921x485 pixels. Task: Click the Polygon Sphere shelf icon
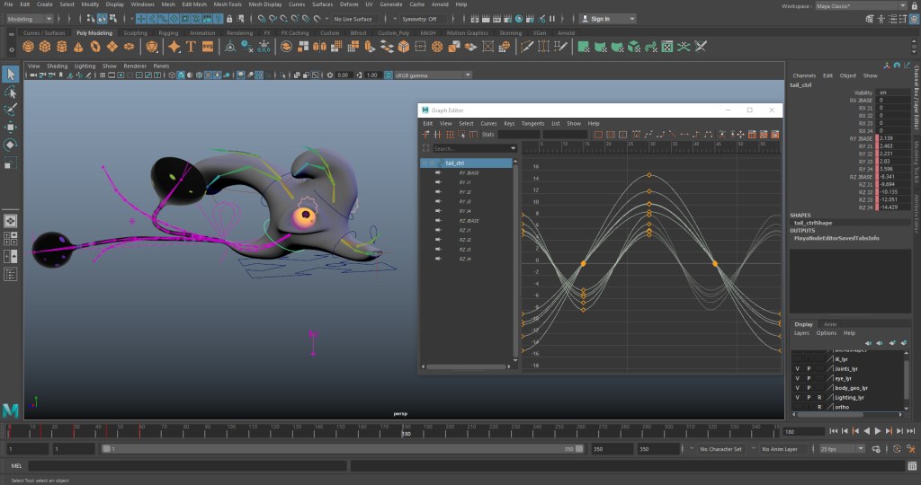coord(27,47)
